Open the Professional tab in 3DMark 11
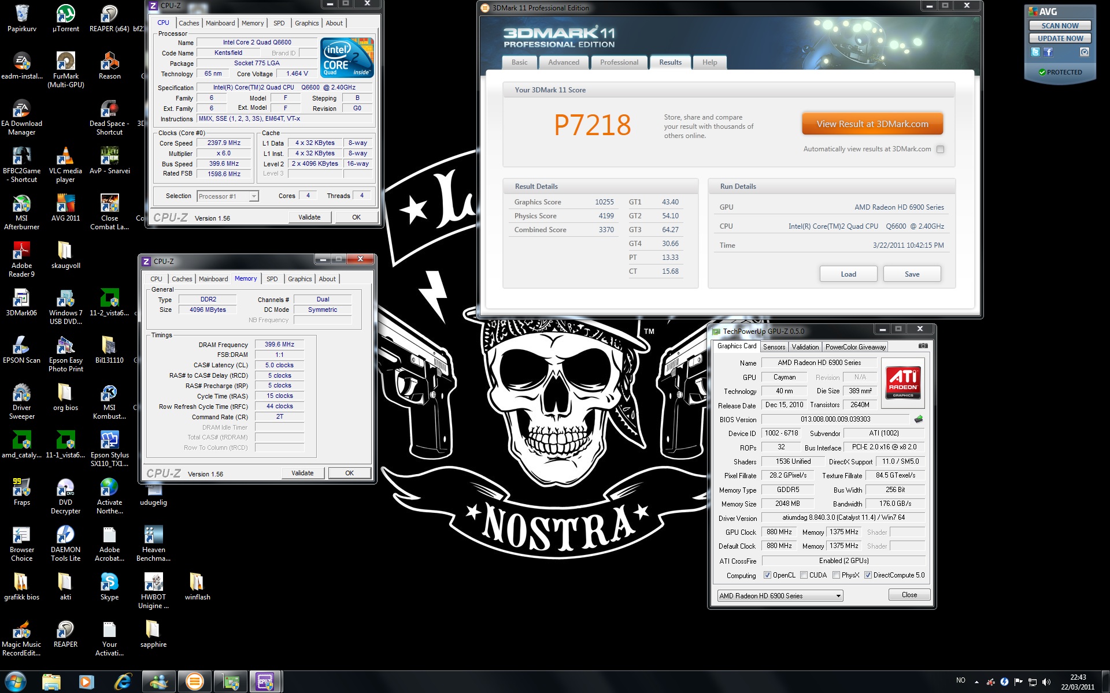This screenshot has height=693, width=1110. pos(619,62)
